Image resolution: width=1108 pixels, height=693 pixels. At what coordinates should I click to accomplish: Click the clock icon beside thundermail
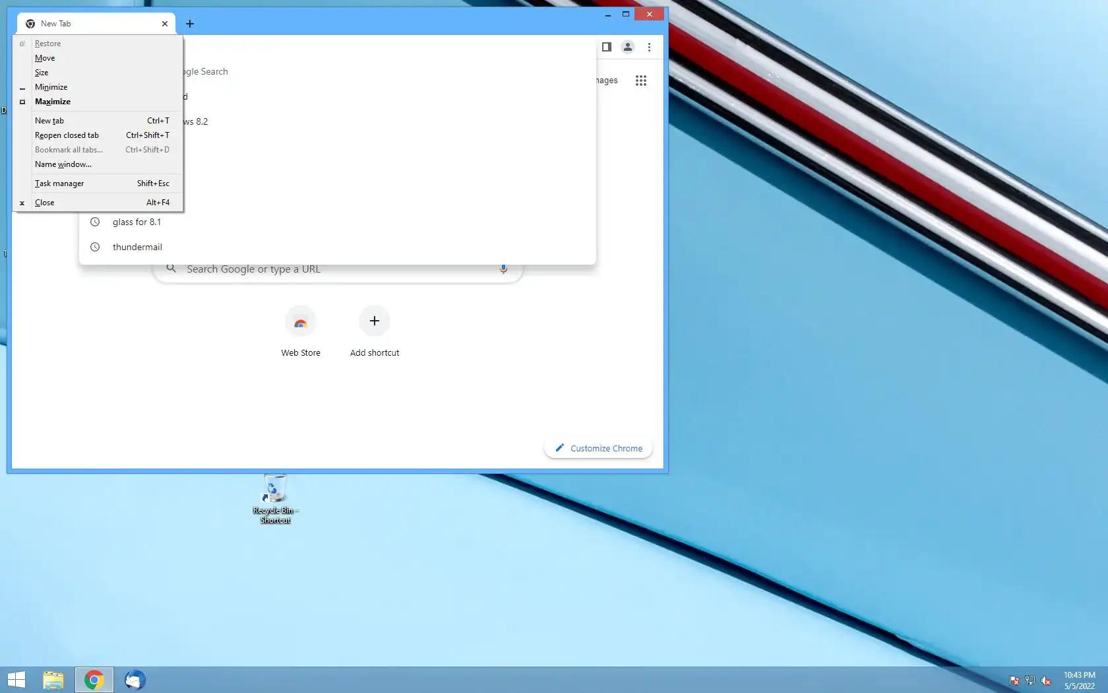pyautogui.click(x=95, y=247)
